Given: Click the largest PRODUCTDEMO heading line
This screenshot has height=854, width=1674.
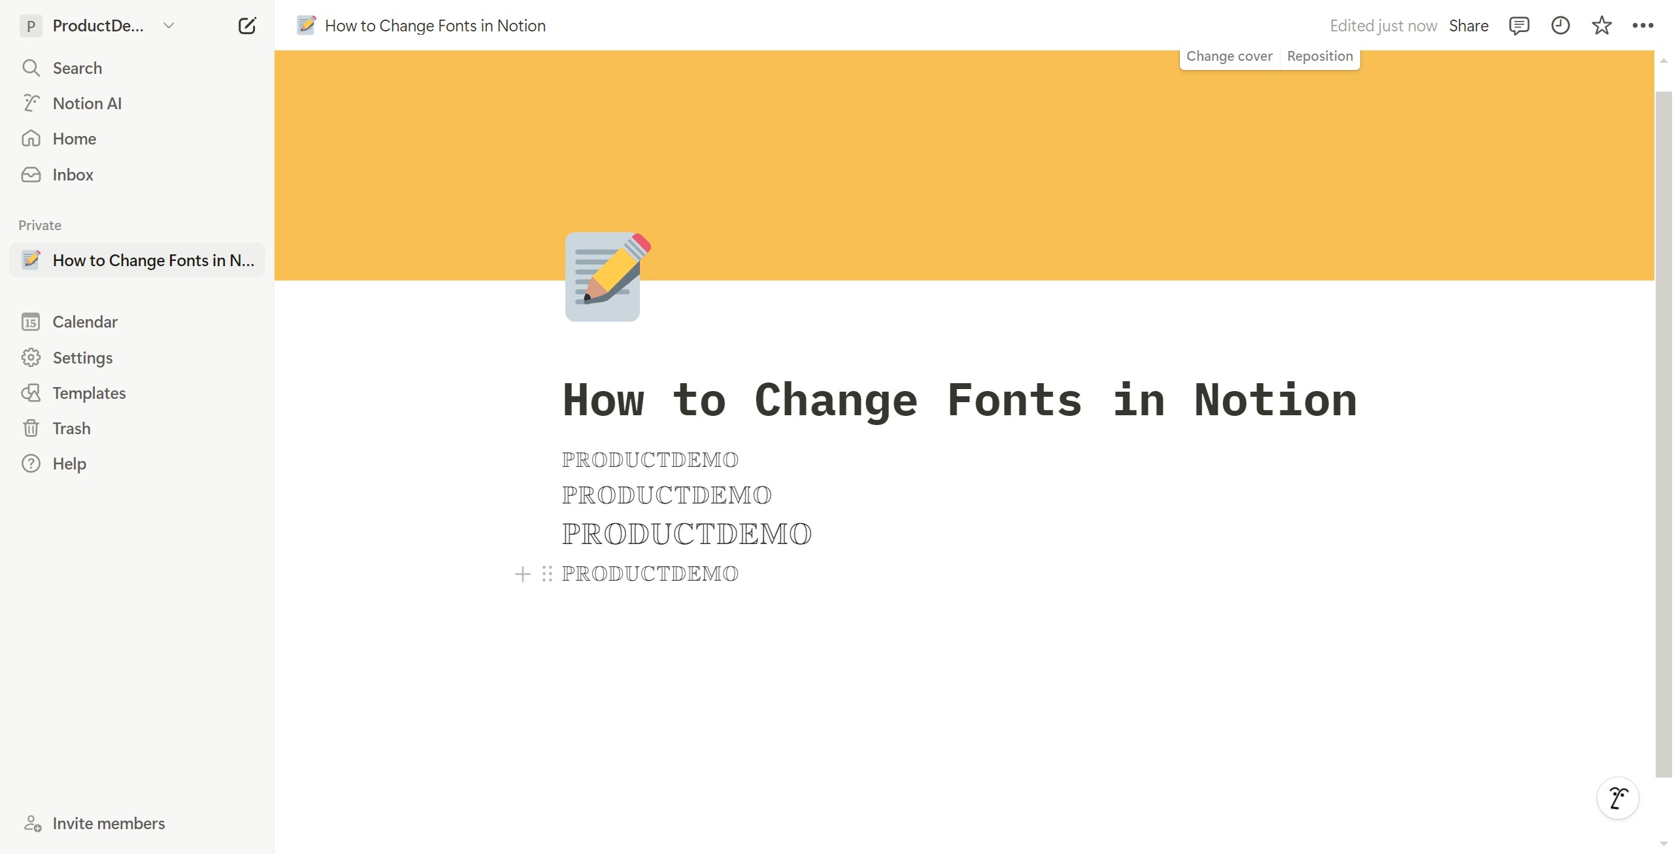Looking at the screenshot, I should pos(687,534).
